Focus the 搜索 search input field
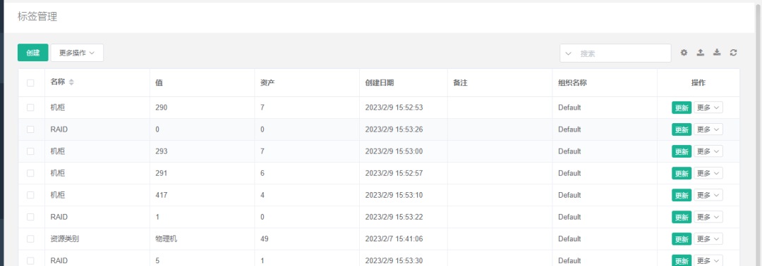Screen dimensions: 762x266 [x=624, y=53]
